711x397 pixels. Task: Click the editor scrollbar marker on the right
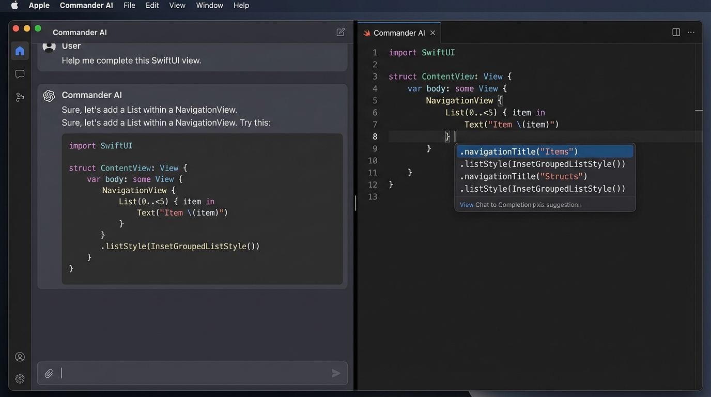tap(699, 111)
